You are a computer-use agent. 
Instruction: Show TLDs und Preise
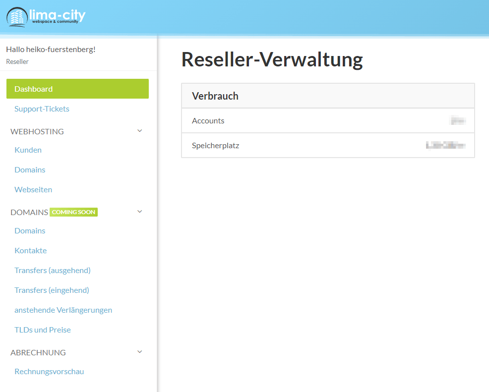coord(43,330)
